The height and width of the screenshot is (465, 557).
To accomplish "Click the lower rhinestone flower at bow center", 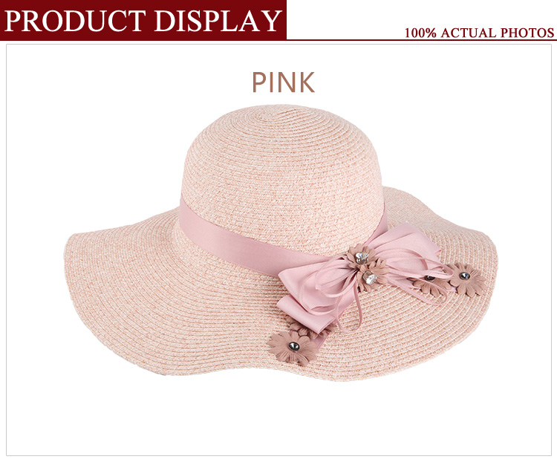I will [x=371, y=275].
